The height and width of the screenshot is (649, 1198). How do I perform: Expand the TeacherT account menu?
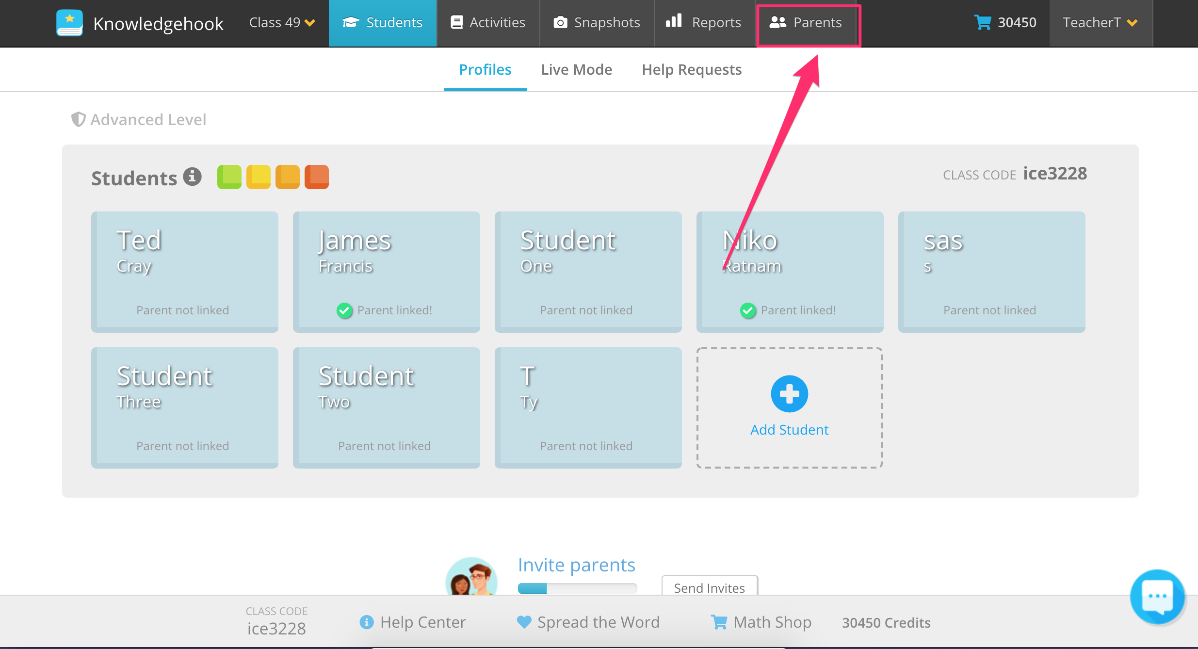coord(1100,23)
